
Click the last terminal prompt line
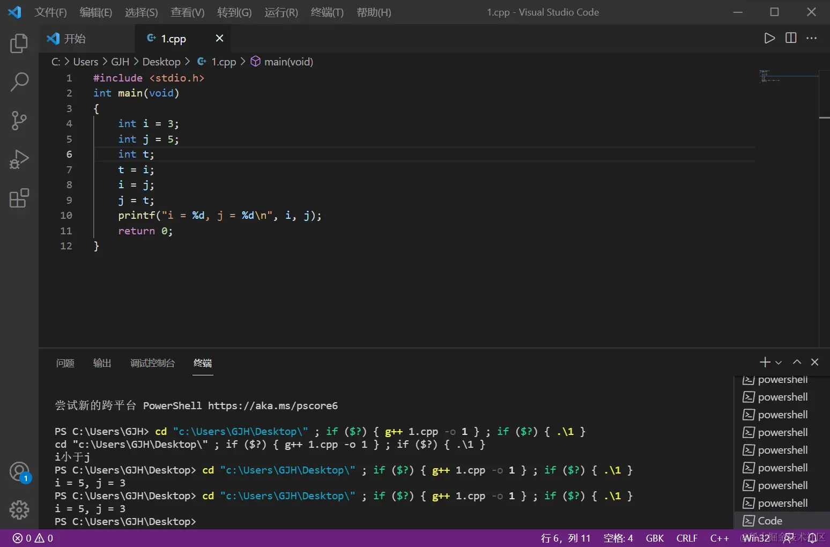click(125, 521)
